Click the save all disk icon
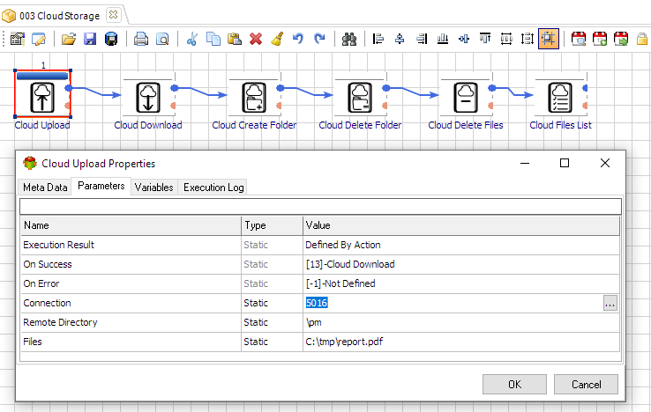This screenshot has height=412, width=651. pos(111,39)
